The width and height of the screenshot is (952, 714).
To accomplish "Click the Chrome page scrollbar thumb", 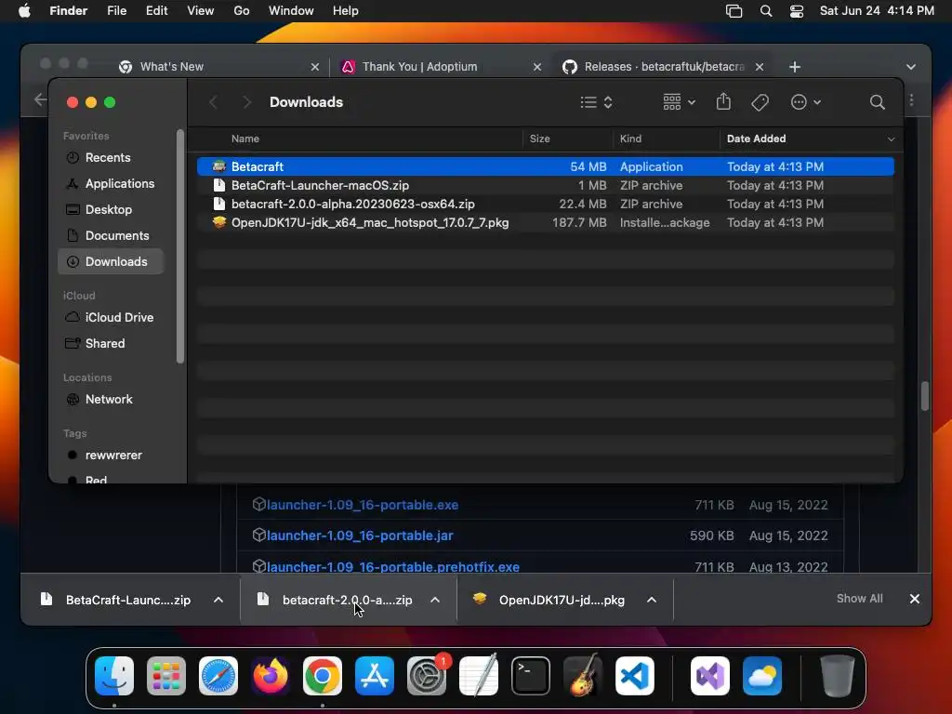I will pos(924,396).
